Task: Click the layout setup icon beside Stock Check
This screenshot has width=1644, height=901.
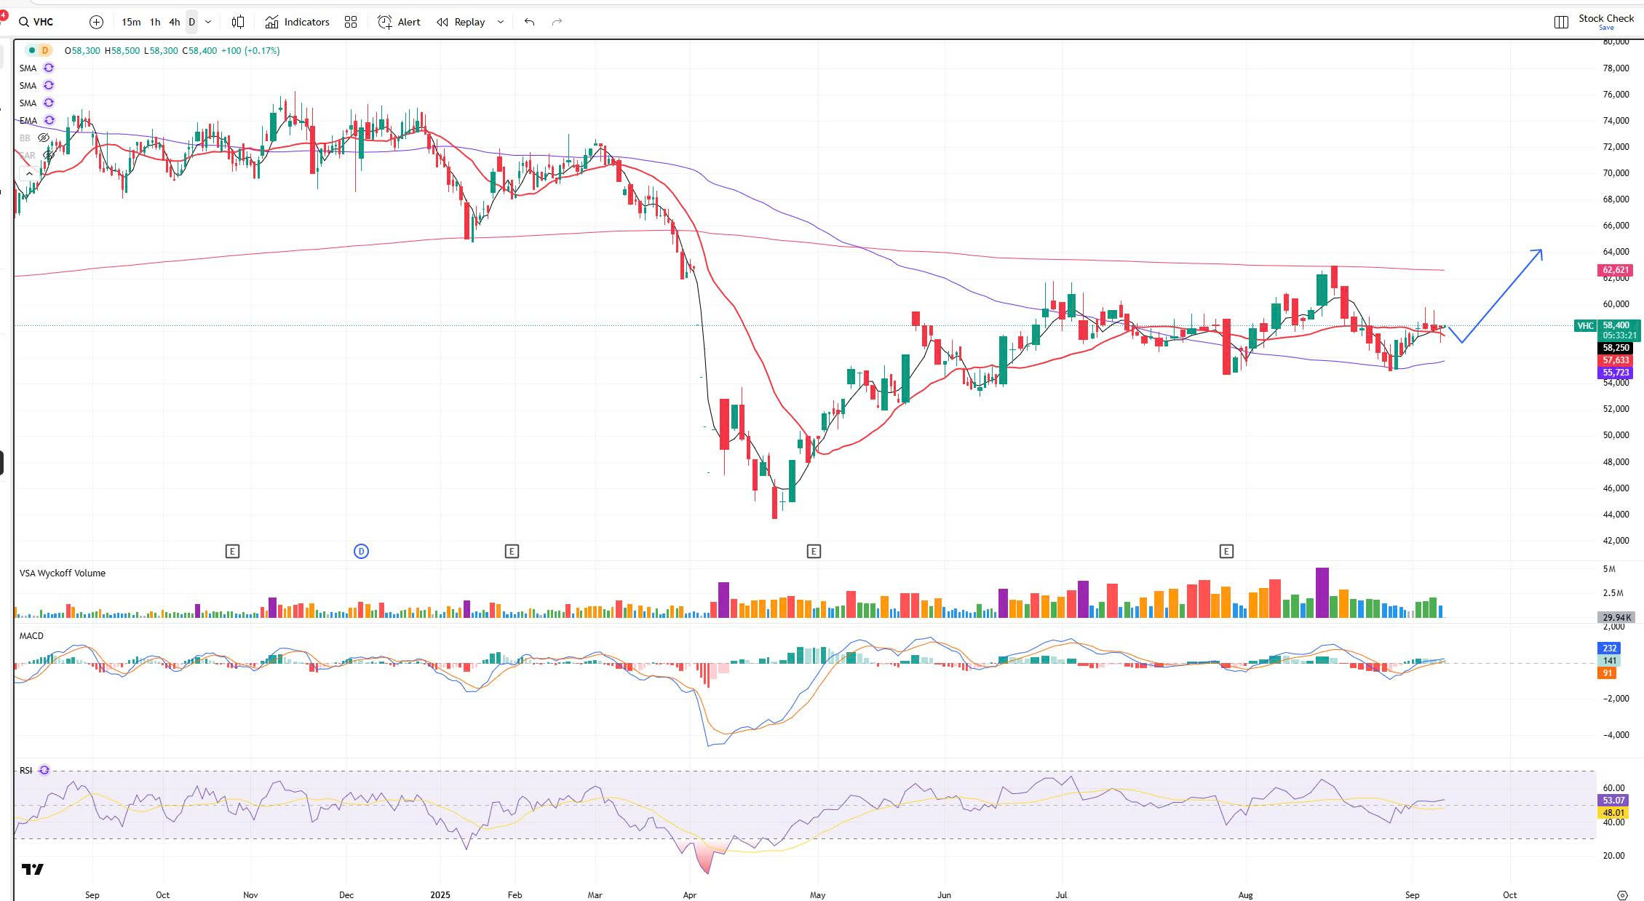Action: (1560, 23)
